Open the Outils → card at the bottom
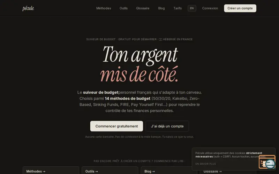Image resolution: width=279 pixels, height=174 pixels. tap(110, 171)
